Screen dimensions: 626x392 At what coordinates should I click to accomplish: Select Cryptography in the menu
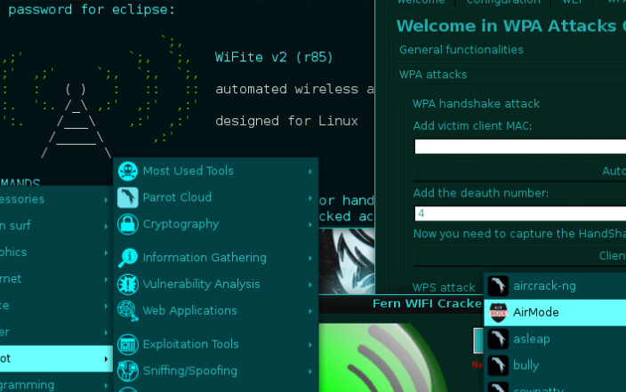216,224
